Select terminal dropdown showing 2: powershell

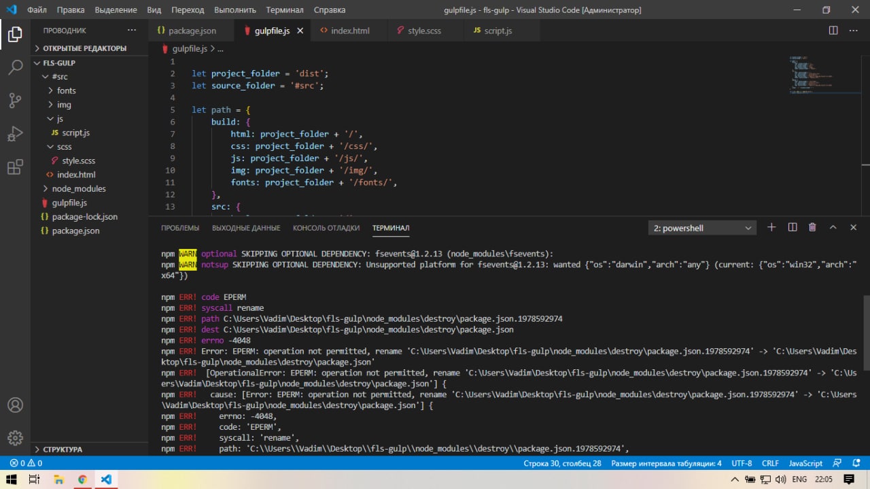(x=702, y=228)
